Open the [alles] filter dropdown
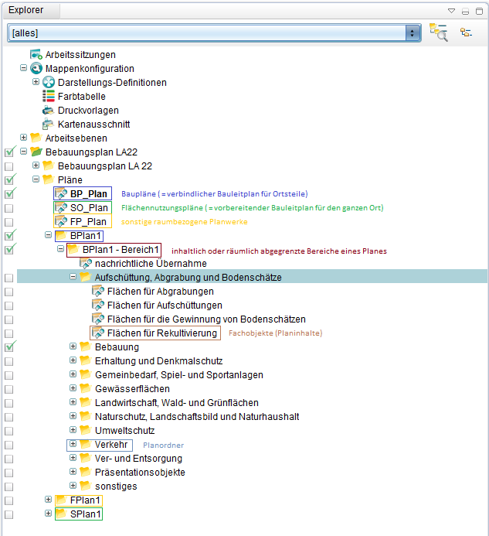The width and height of the screenshot is (489, 536). coord(413,33)
